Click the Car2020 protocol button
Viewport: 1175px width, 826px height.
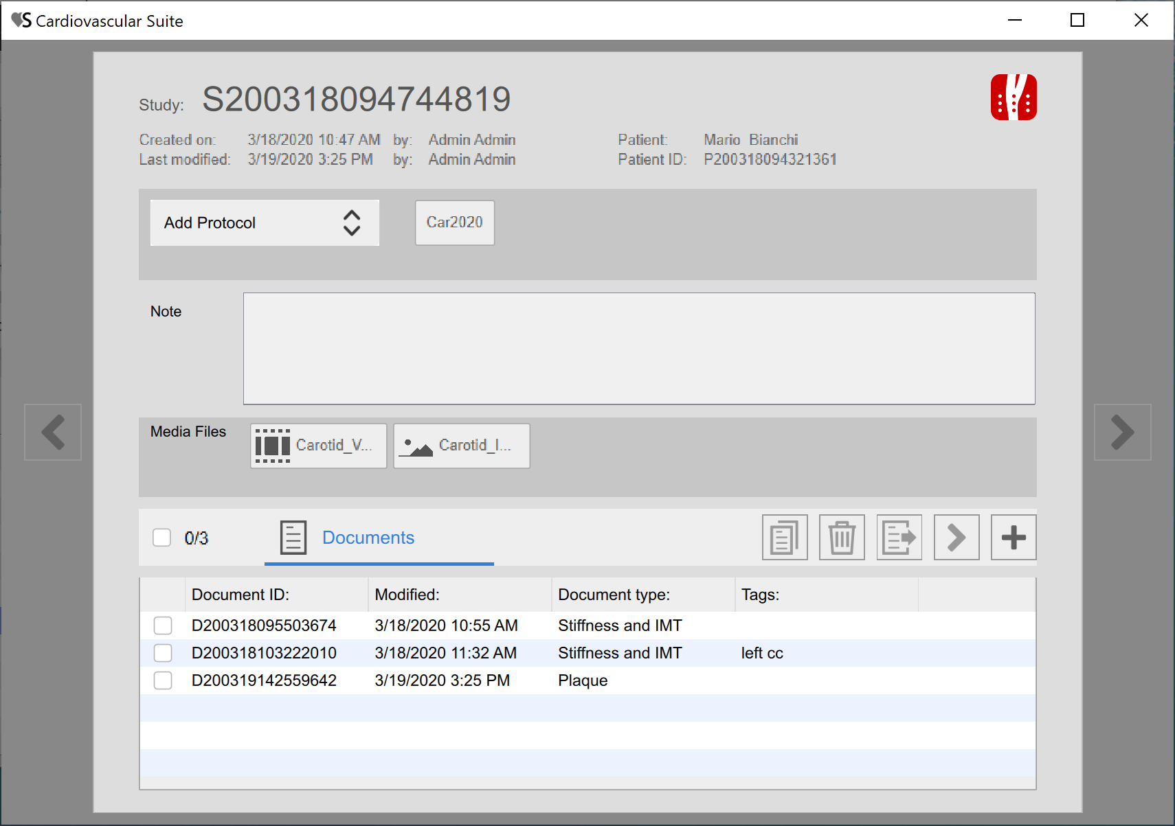point(454,222)
